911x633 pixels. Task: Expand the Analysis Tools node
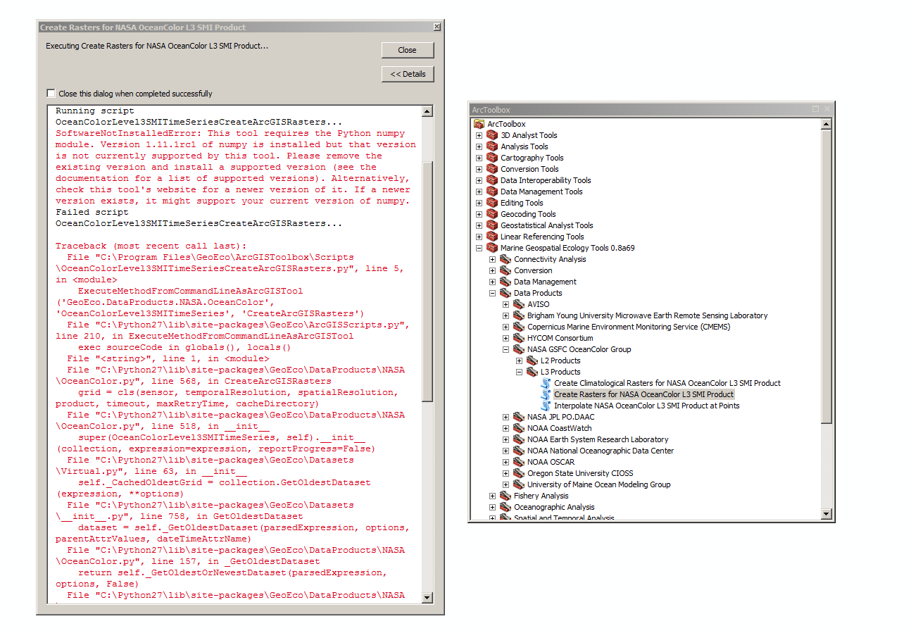point(479,146)
